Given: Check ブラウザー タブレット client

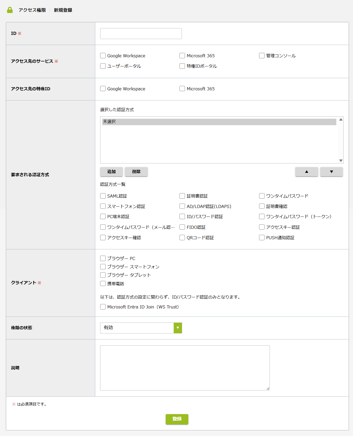Looking at the screenshot, I should [103, 275].
